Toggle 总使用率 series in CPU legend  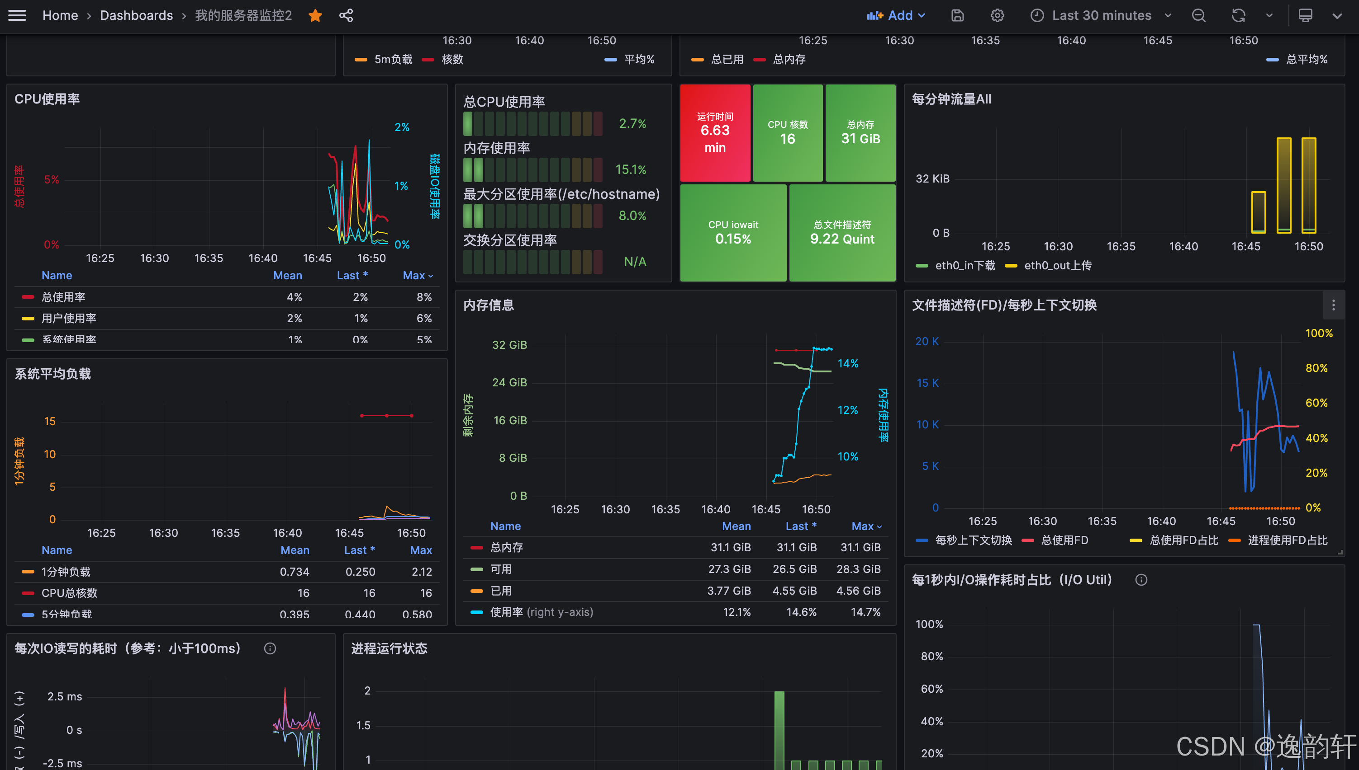point(63,297)
